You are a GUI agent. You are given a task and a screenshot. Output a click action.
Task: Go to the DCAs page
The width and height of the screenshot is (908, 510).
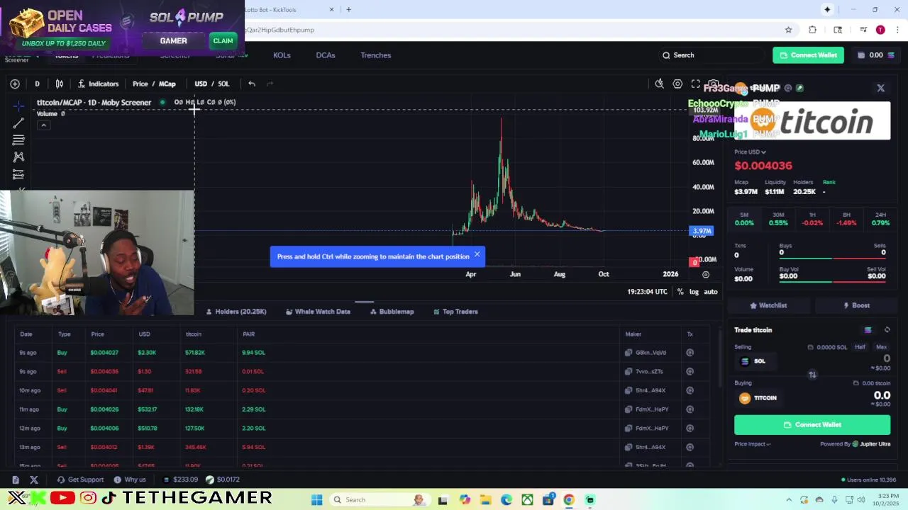point(326,55)
